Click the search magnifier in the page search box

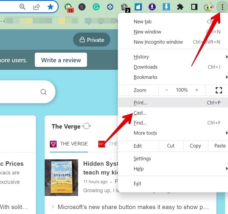(43, 92)
